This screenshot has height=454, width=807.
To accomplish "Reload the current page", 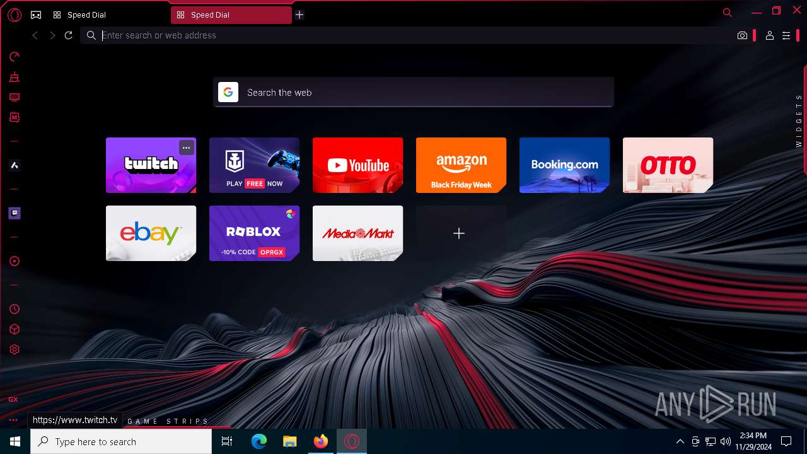I will 69,35.
